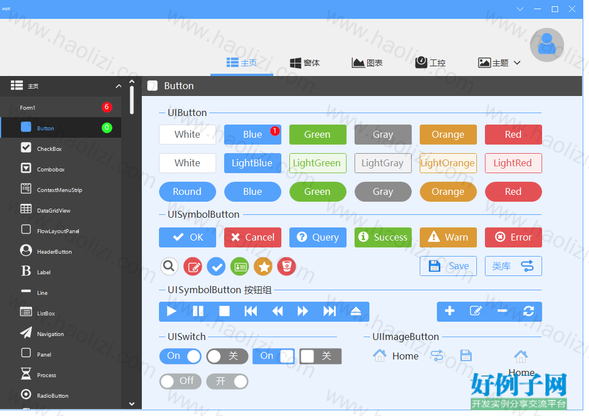Click the swap arrows image button
This screenshot has width=589, height=416.
pos(437,355)
